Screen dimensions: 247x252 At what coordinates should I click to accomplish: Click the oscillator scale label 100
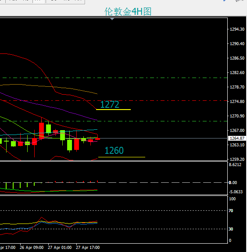[x=232, y=199]
